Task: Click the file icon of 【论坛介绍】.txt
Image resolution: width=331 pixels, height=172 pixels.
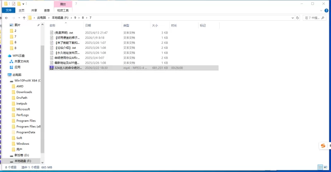Action: (51, 48)
